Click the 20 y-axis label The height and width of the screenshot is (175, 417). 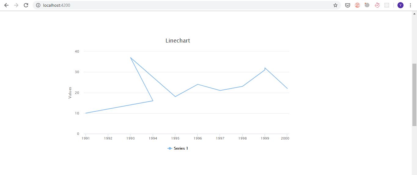(x=77, y=93)
